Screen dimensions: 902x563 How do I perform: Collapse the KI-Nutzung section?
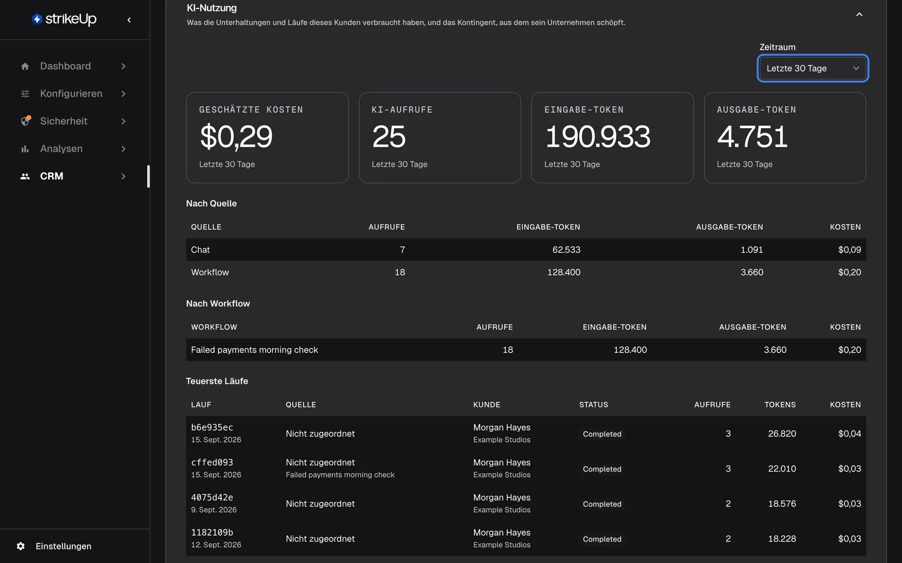coord(859,15)
